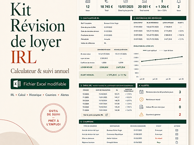194x145 pixels.
Task: Click the count 3 for upcoming revisions
Action: 180,92
